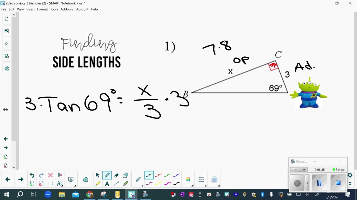Choose the Lines tool
Viewport: 357px width, 200px height.
click(116, 184)
